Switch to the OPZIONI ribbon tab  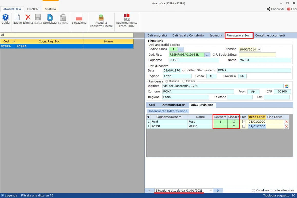33,9
